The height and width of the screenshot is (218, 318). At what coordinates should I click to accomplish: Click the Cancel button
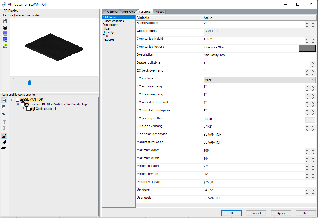point(256,213)
